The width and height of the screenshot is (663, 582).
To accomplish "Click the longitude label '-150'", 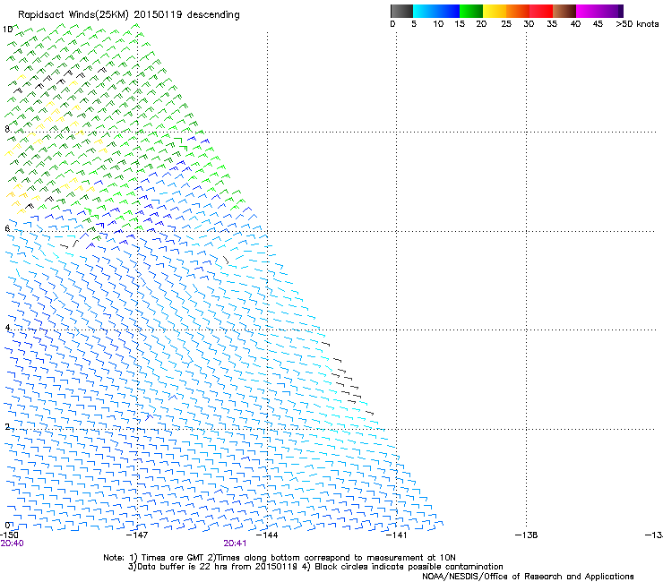I will tap(9, 535).
